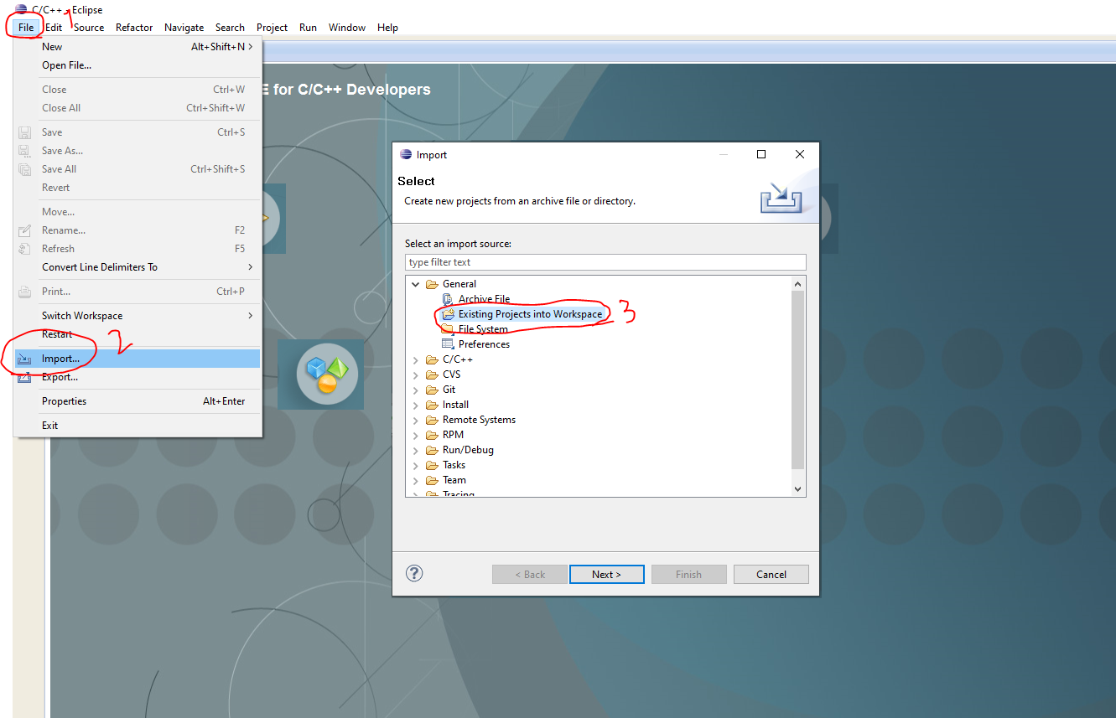Select CVS tree row
The width and height of the screenshot is (1116, 718).
click(451, 374)
